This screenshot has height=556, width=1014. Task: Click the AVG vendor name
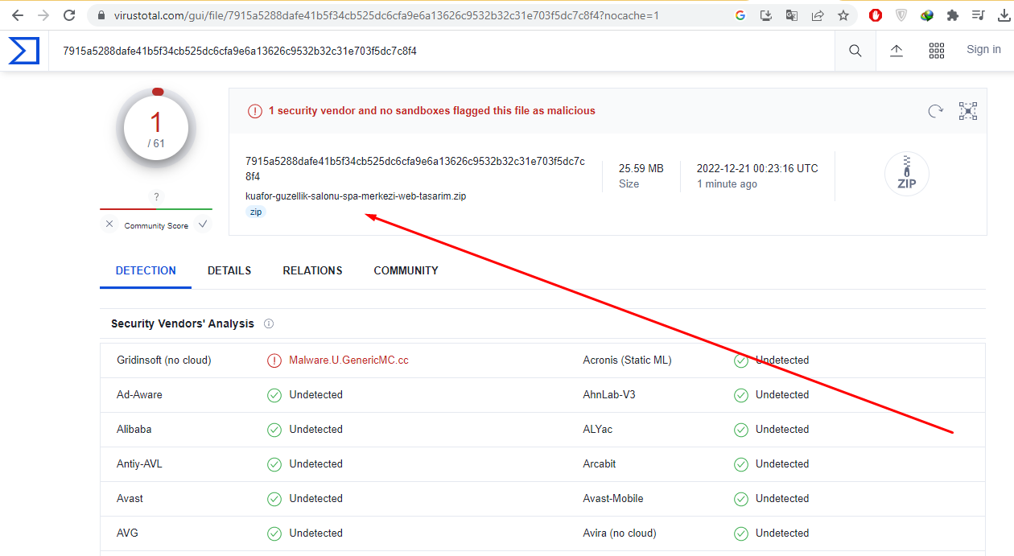coord(127,533)
